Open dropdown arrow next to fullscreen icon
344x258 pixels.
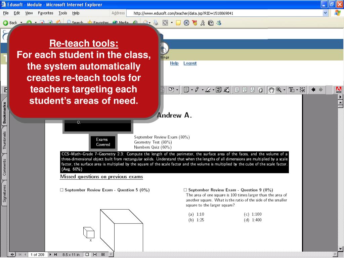pyautogui.click(x=172, y=23)
